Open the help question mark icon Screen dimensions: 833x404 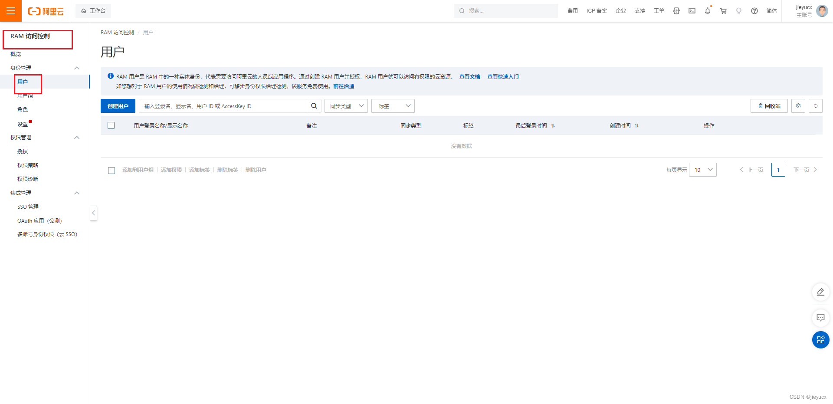coord(754,11)
